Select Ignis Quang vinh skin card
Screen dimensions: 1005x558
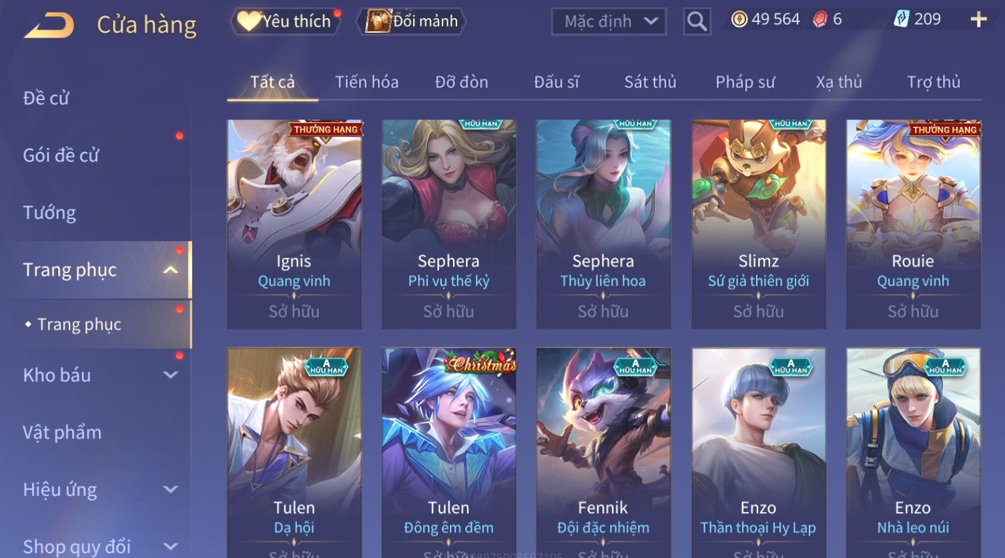coord(294,224)
